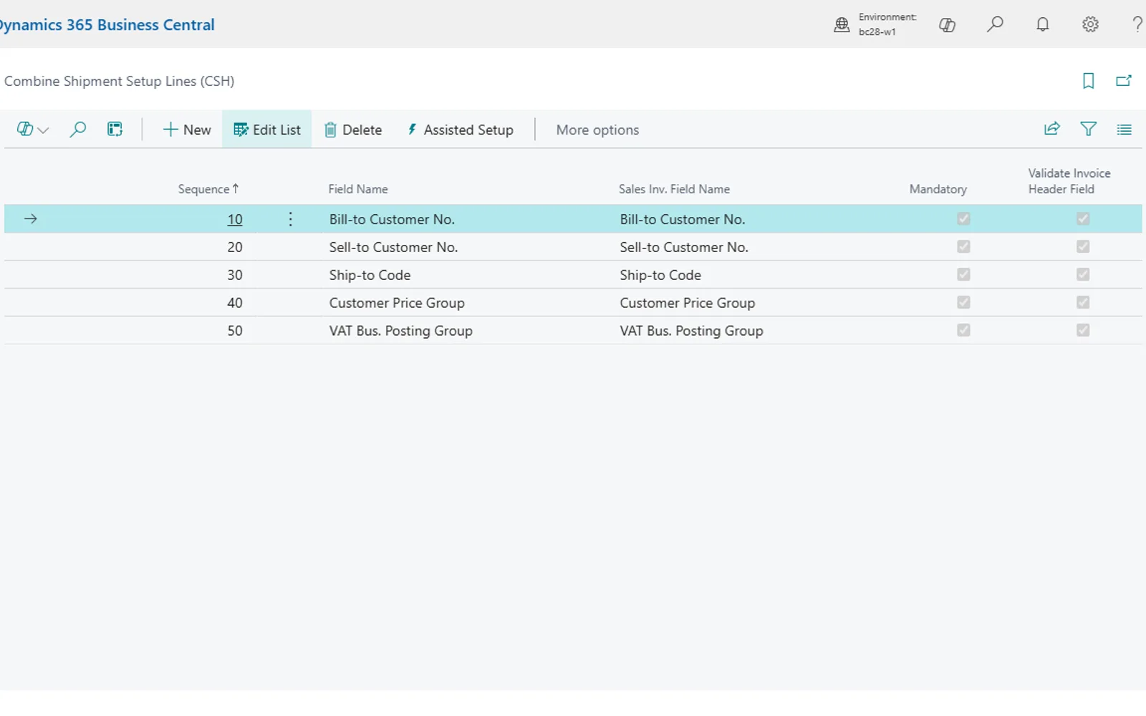Open the list view layout options
This screenshot has width=1146, height=716.
tap(1124, 130)
